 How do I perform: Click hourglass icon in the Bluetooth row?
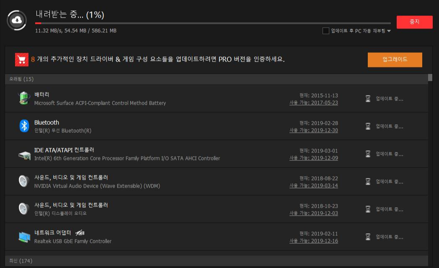pyautogui.click(x=368, y=126)
